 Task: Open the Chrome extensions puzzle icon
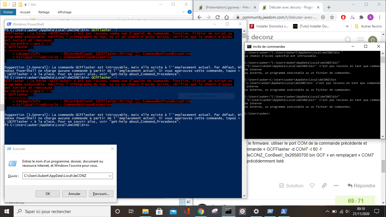361,17
